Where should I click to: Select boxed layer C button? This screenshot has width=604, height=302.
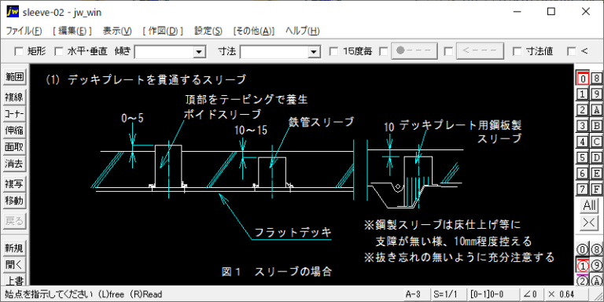coord(597,142)
